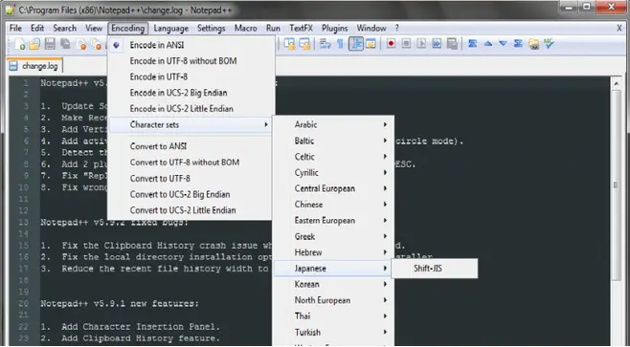Select Encode in UTF-8 without BOM
Image resolution: width=630 pixels, height=347 pixels.
click(191, 61)
